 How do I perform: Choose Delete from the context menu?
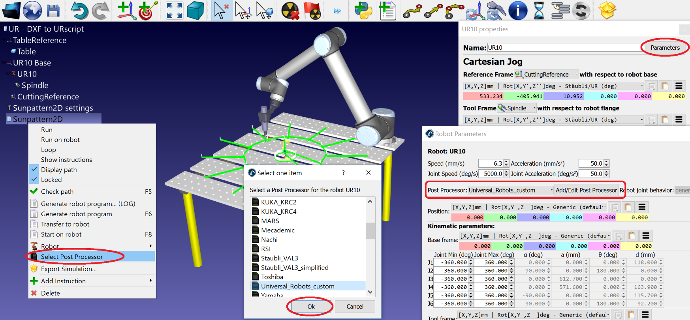pos(51,293)
